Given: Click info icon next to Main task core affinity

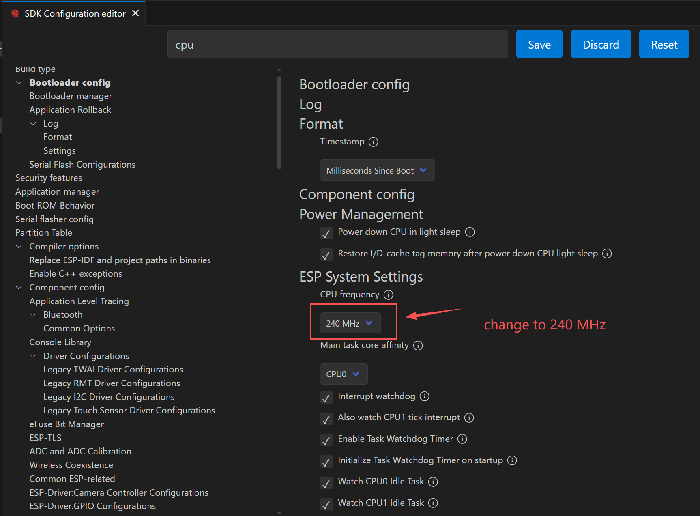Looking at the screenshot, I should pyautogui.click(x=418, y=346).
